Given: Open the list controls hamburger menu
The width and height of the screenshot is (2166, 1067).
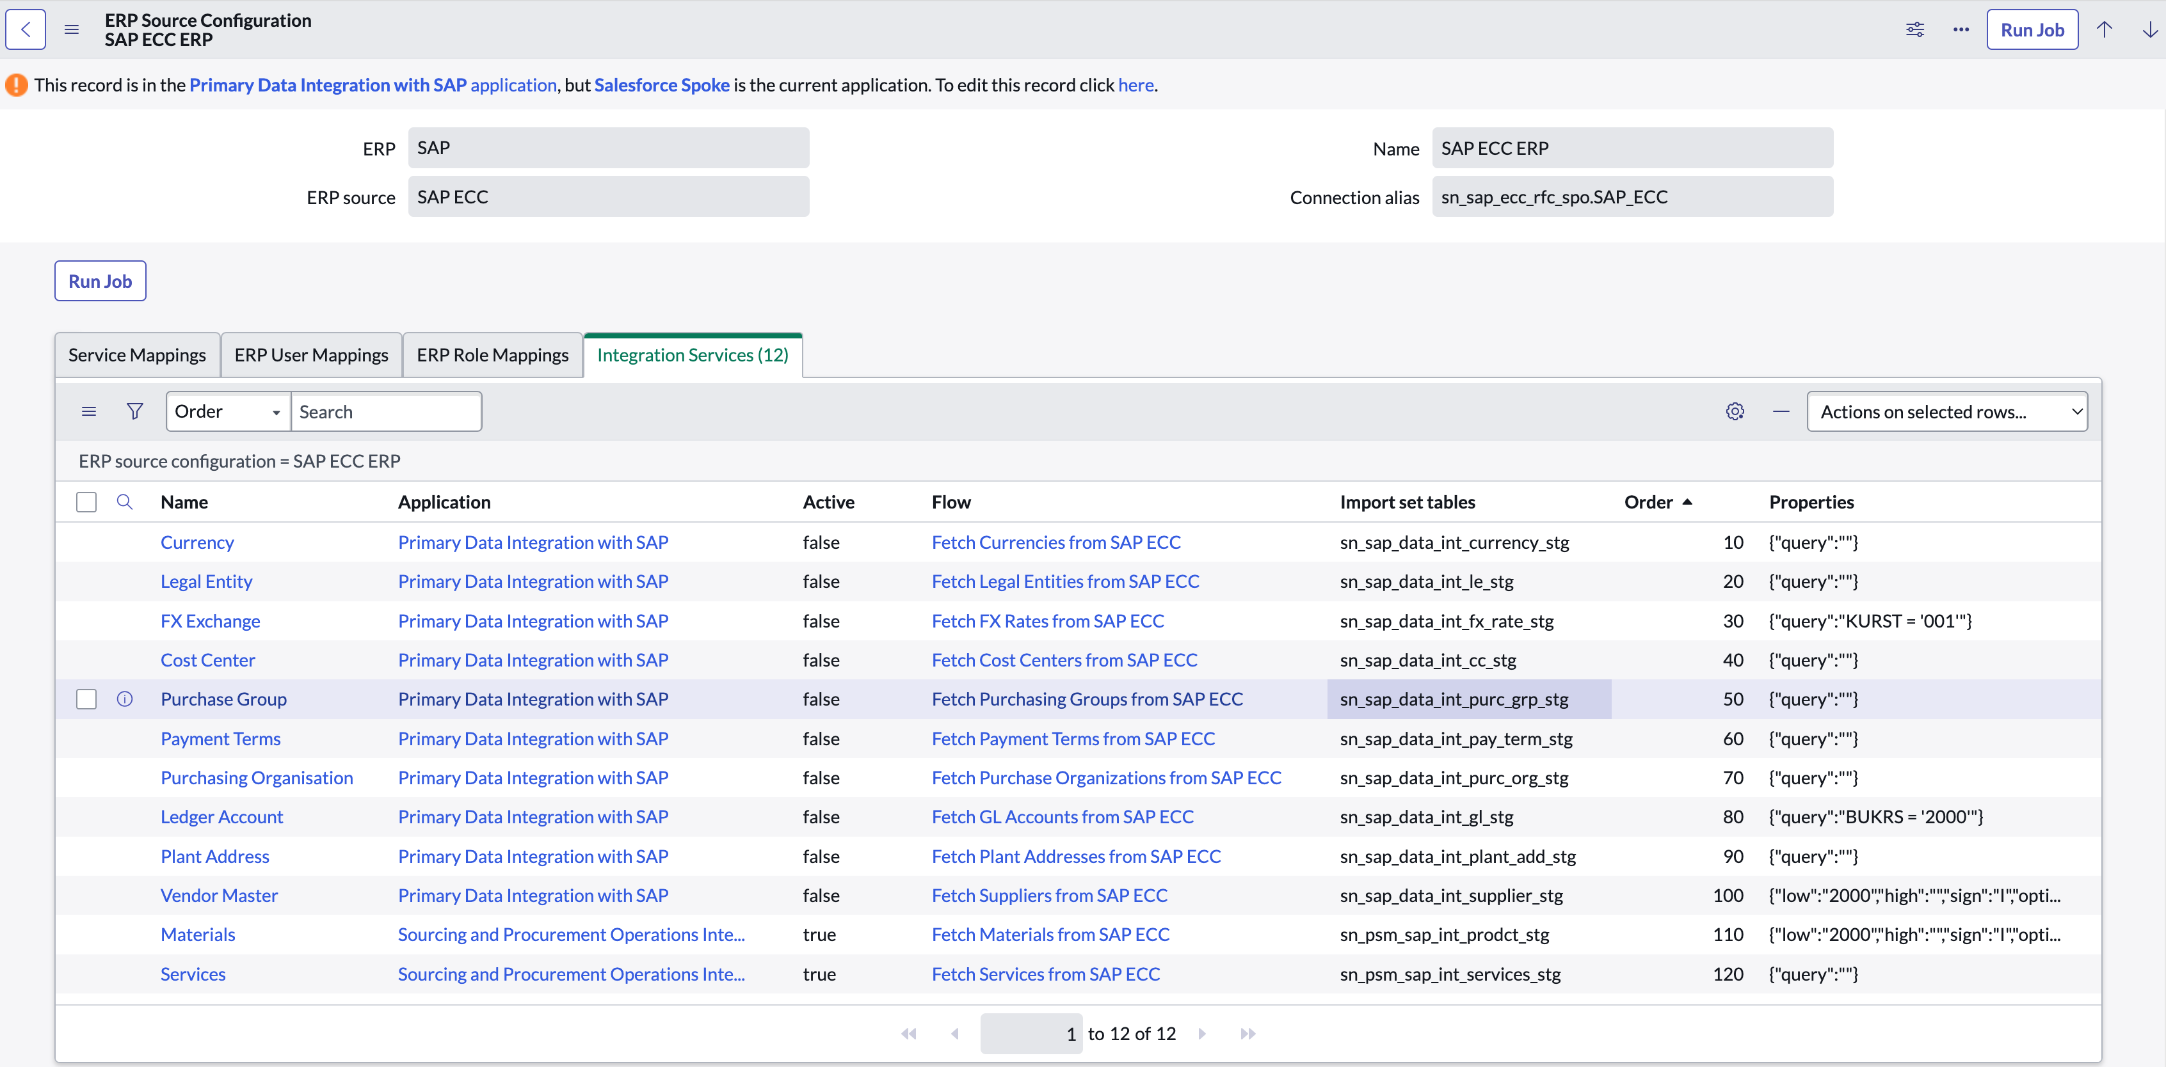Looking at the screenshot, I should 88,411.
